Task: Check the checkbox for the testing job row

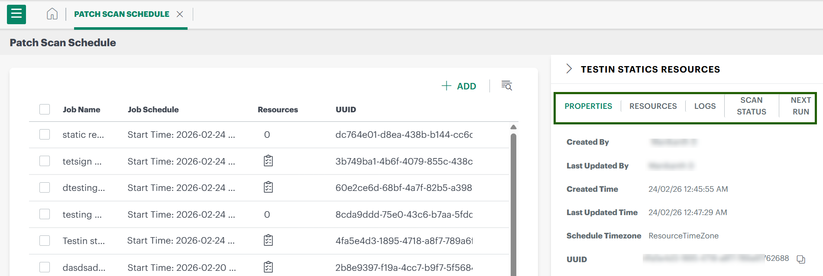Action: 45,214
